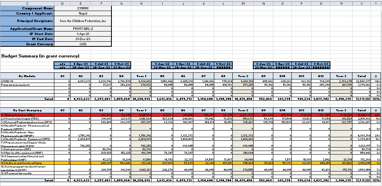
Task: Click '13.0 Payment for results' row label
Action: coord(27,173)
